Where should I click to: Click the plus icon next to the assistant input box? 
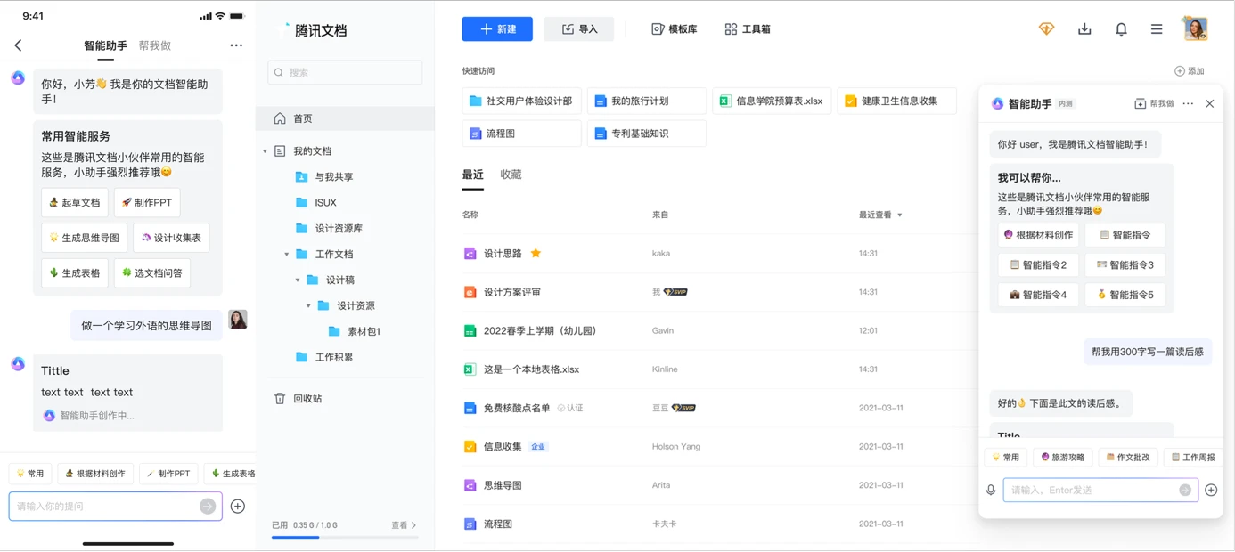[x=1211, y=489]
